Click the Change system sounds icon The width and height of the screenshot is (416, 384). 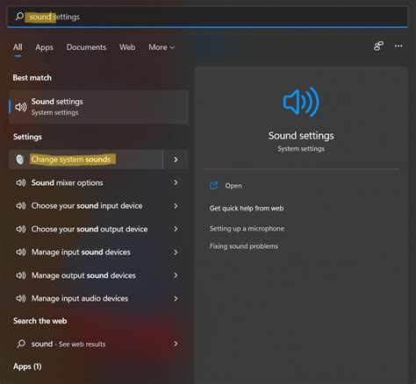pos(20,160)
